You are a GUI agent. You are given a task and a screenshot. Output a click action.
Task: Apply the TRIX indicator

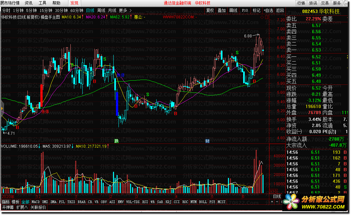point(71,202)
